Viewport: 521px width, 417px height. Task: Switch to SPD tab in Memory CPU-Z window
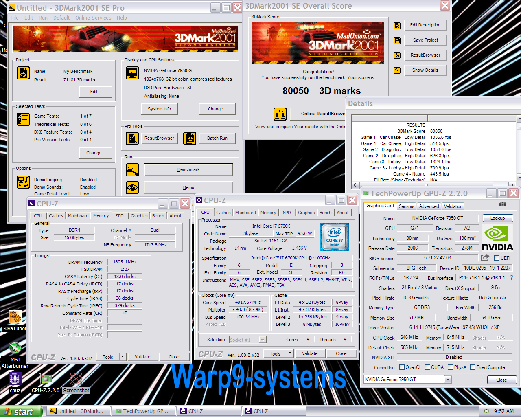pos(119,216)
